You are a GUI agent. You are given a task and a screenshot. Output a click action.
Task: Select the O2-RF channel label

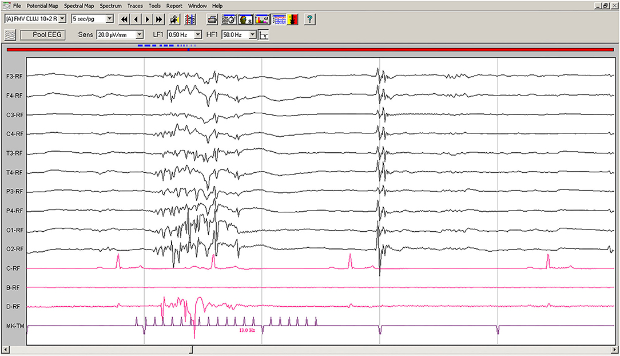tap(15, 249)
